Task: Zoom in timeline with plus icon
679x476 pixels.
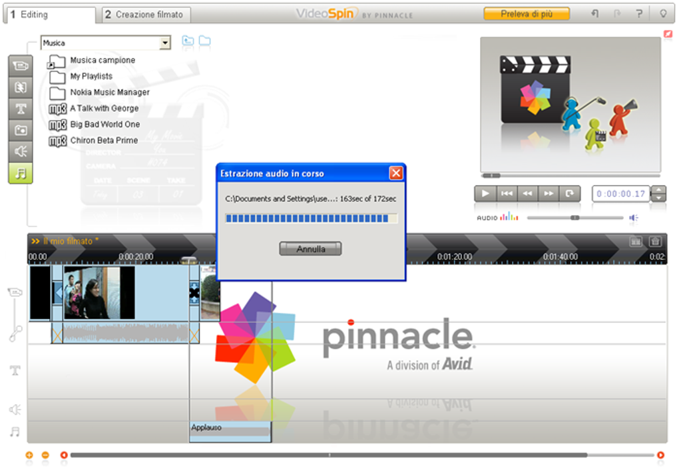Action: pos(29,455)
